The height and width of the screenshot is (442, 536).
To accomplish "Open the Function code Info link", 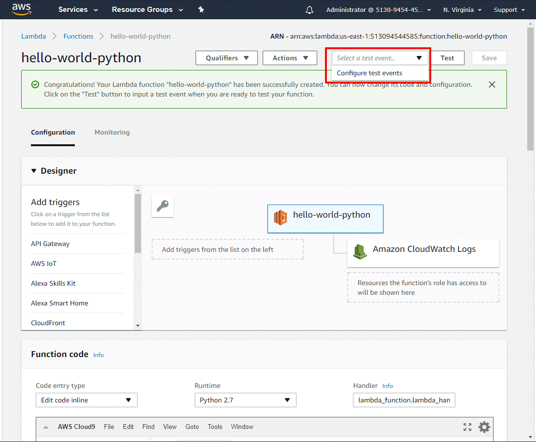I will point(99,355).
